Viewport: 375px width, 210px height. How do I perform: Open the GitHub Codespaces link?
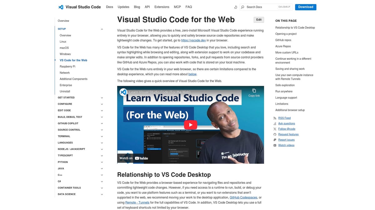[x=243, y=197]
